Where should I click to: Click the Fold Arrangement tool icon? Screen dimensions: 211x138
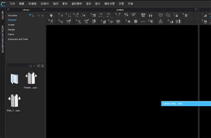click(83, 15)
